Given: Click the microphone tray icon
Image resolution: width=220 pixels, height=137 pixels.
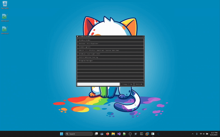Looking at the screenshot, I should pyautogui.click(x=197, y=134).
